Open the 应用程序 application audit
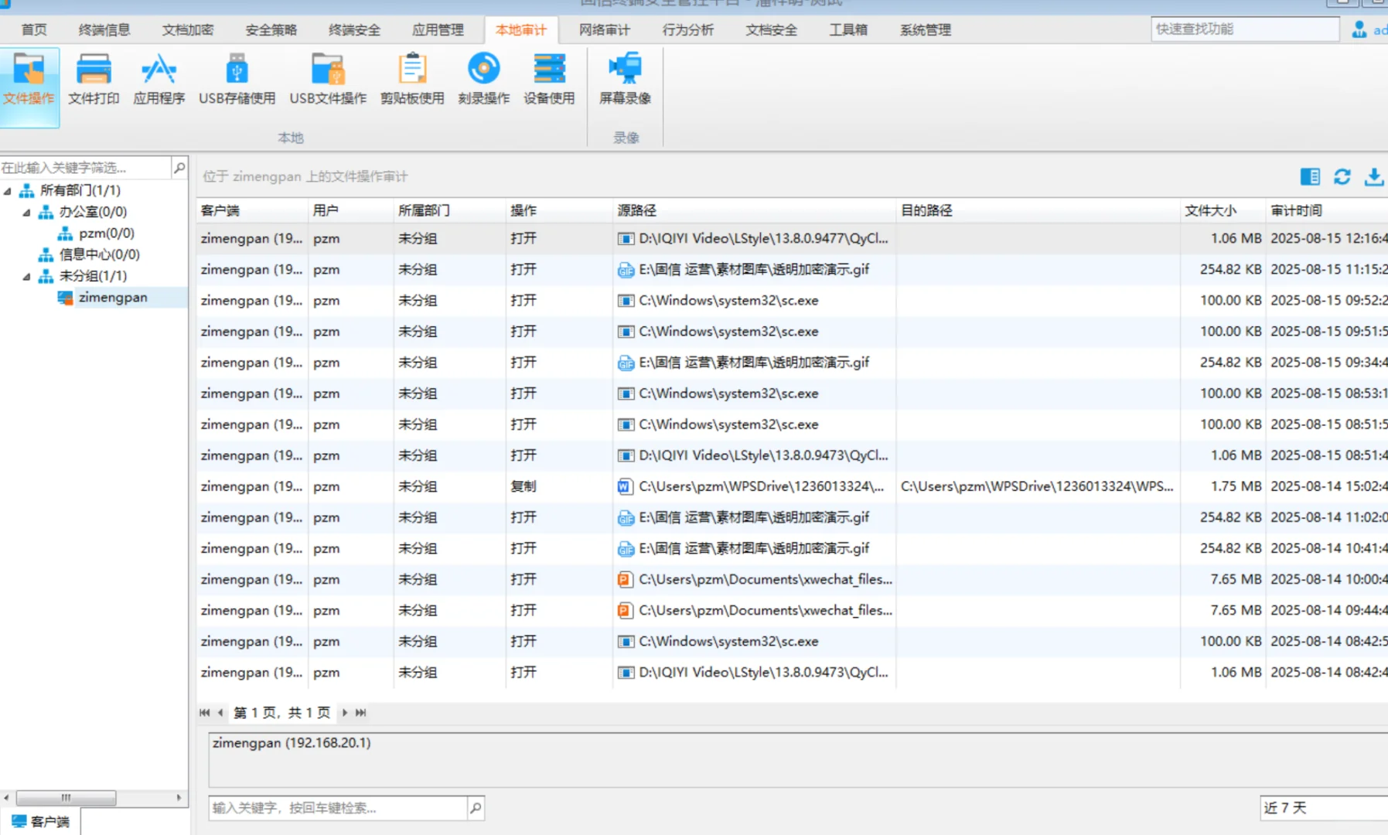This screenshot has width=1388, height=835. pos(159,80)
